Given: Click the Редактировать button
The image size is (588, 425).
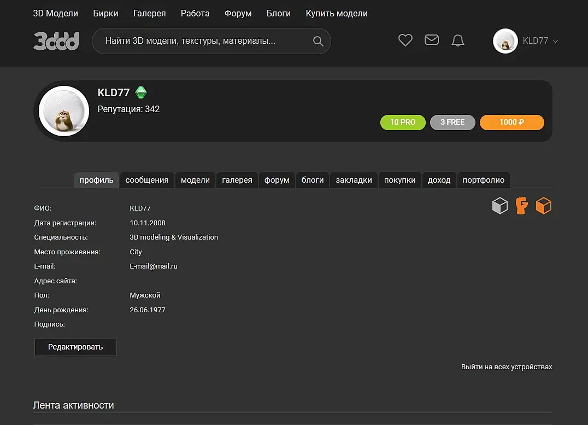Looking at the screenshot, I should pos(75,347).
